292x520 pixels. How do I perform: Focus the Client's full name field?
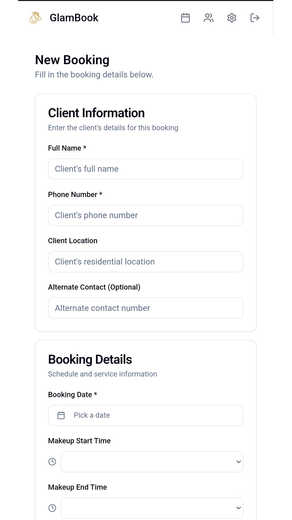click(x=145, y=169)
